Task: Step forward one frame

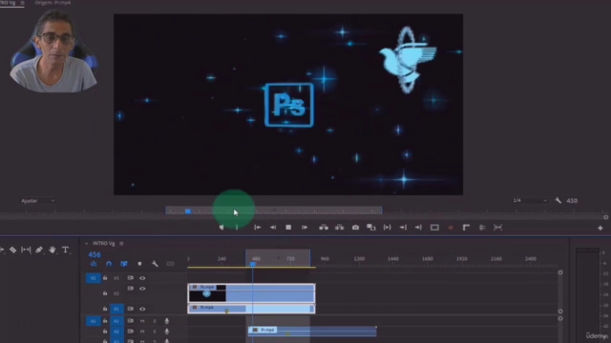Action: pyautogui.click(x=305, y=228)
